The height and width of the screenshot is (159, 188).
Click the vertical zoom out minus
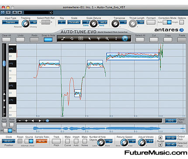click(x=4, y=114)
